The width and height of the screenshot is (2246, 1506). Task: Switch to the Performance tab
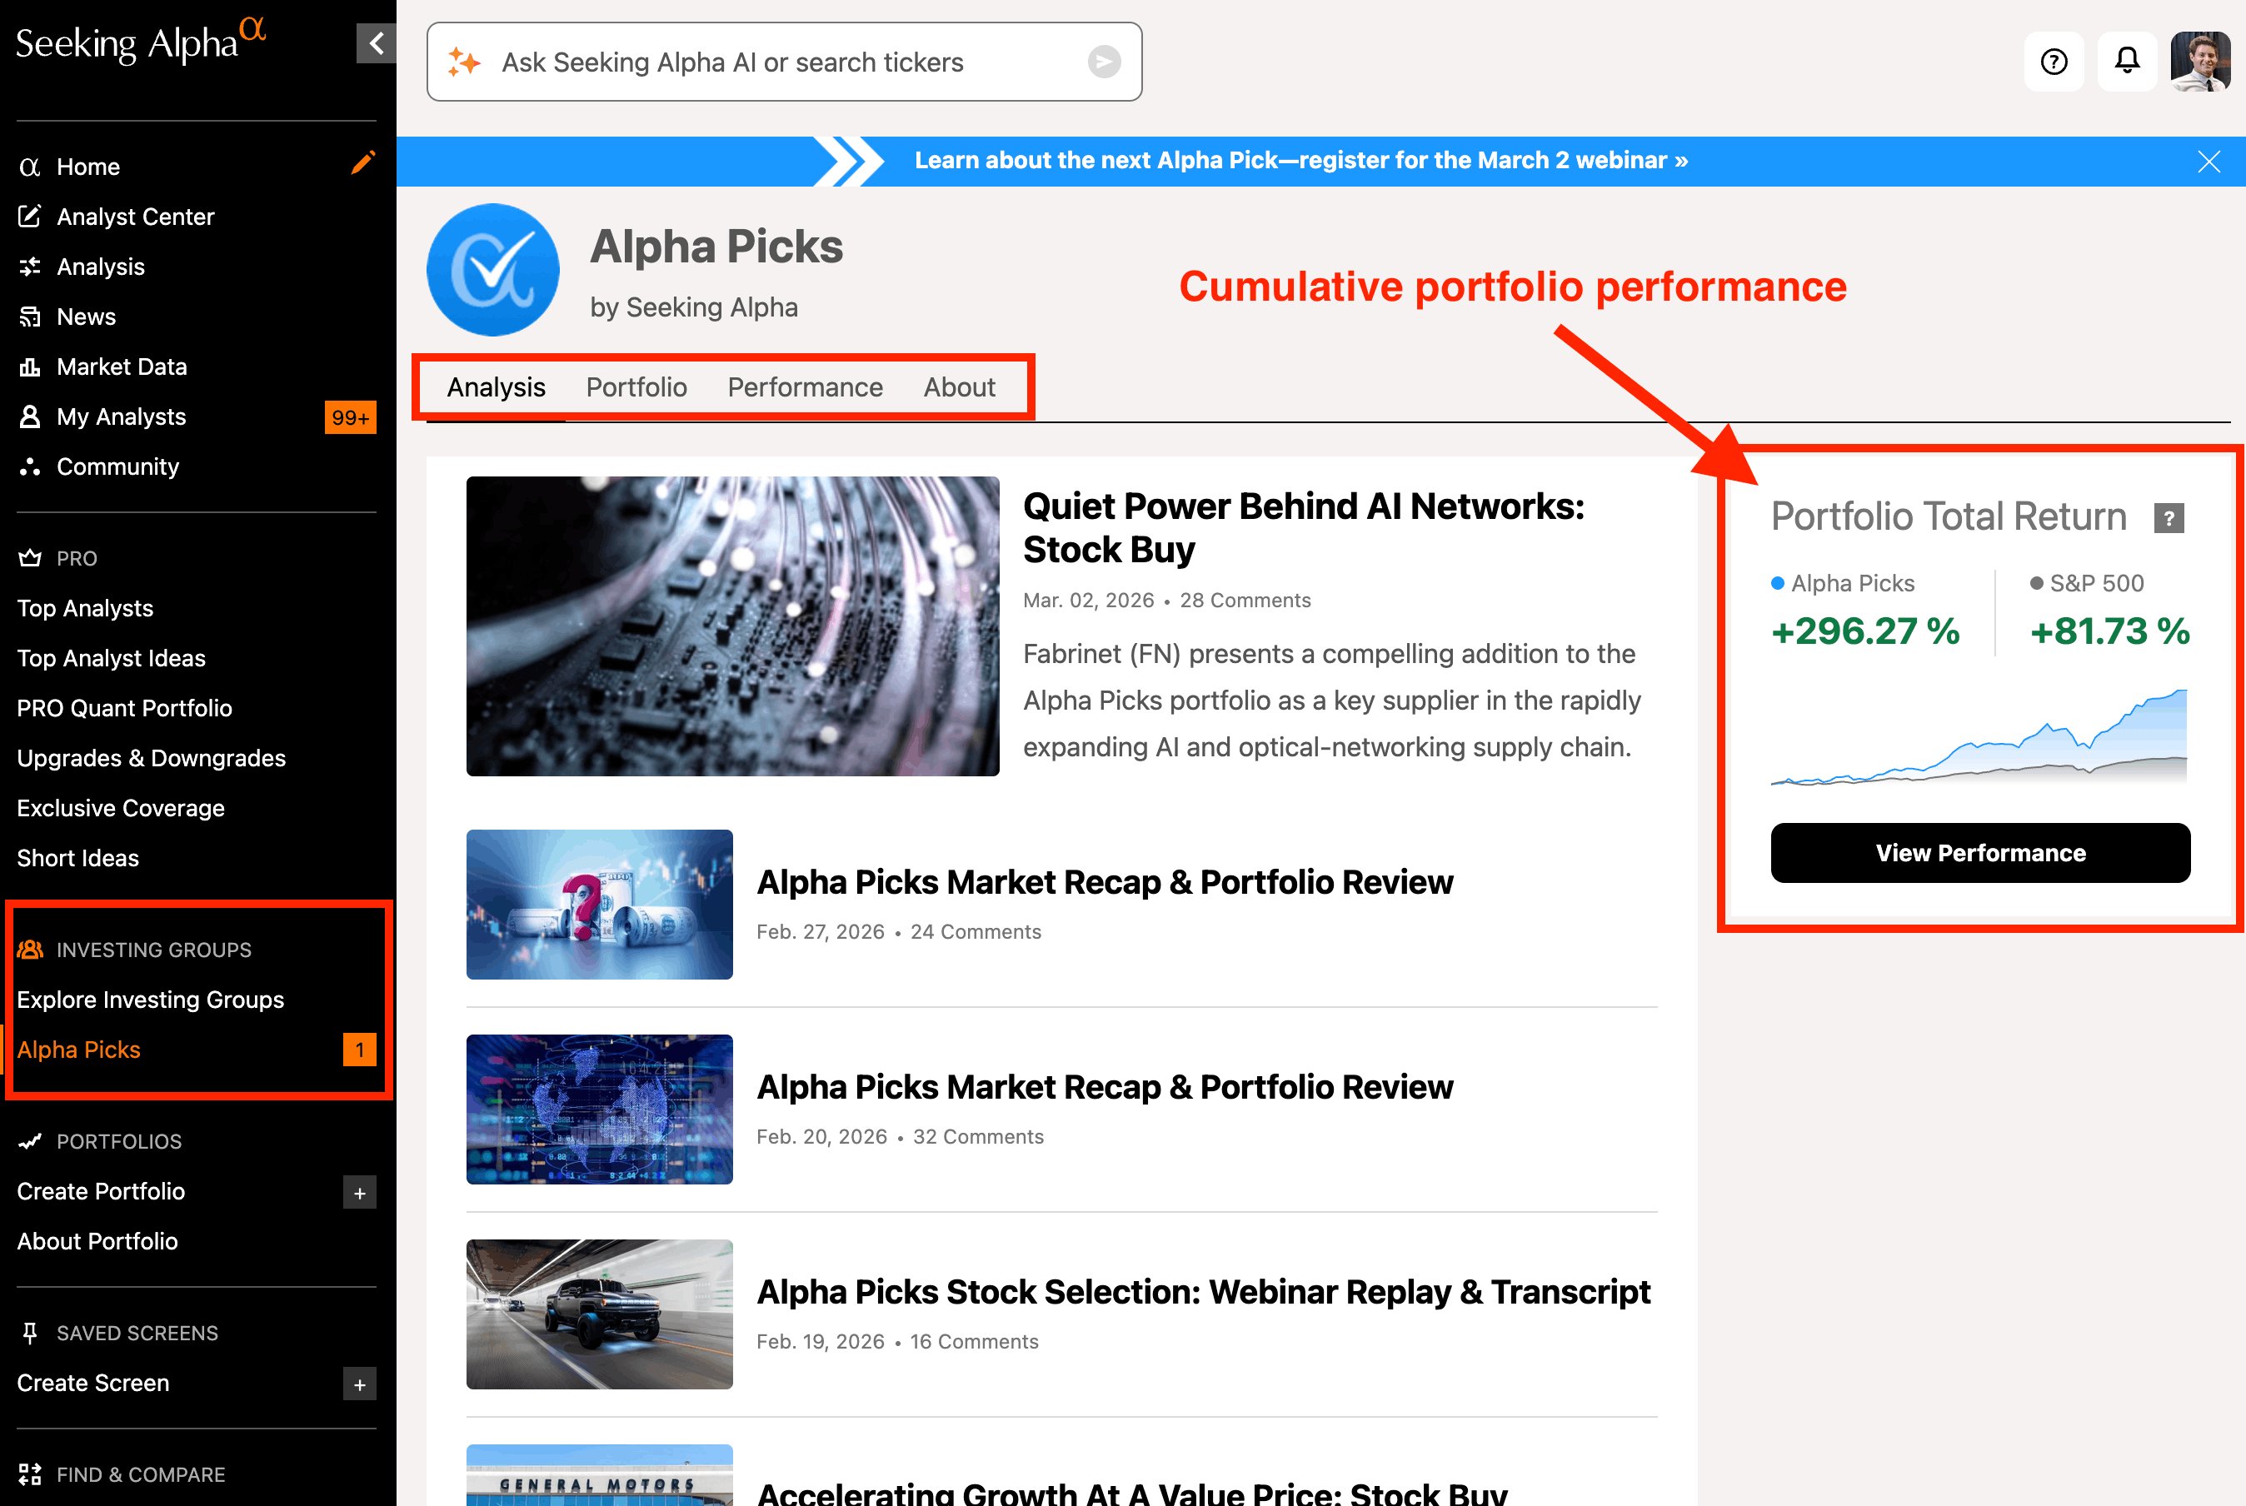pyautogui.click(x=805, y=387)
